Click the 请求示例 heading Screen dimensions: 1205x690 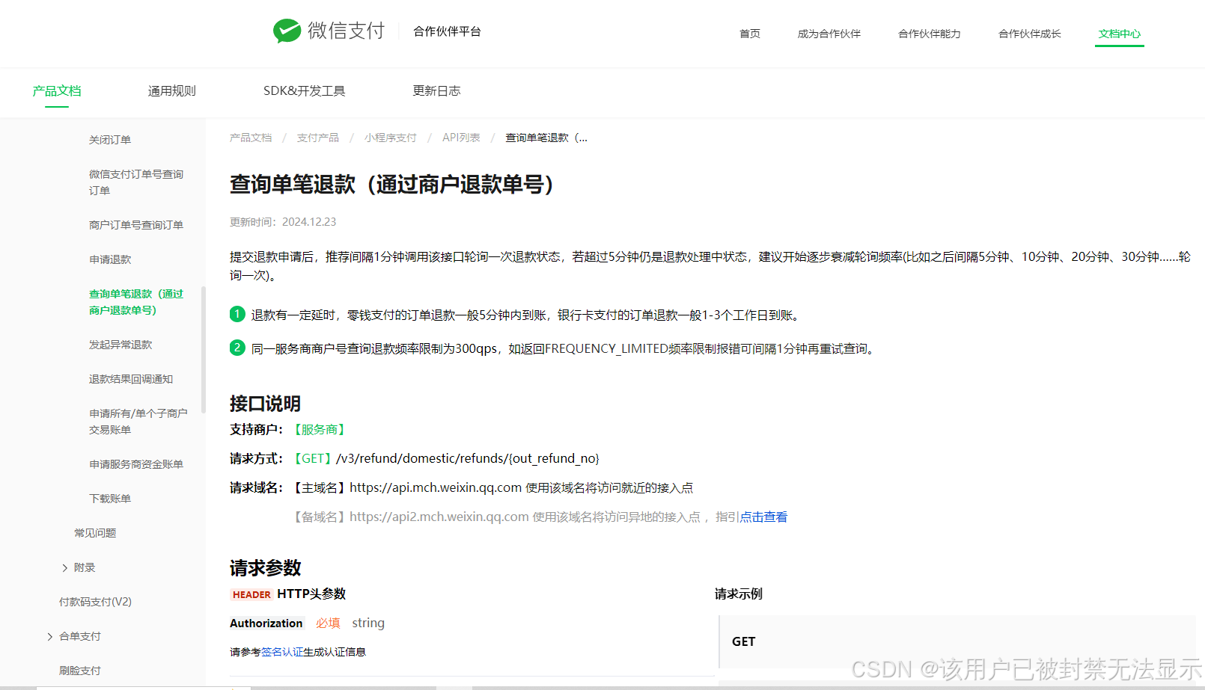click(x=739, y=594)
